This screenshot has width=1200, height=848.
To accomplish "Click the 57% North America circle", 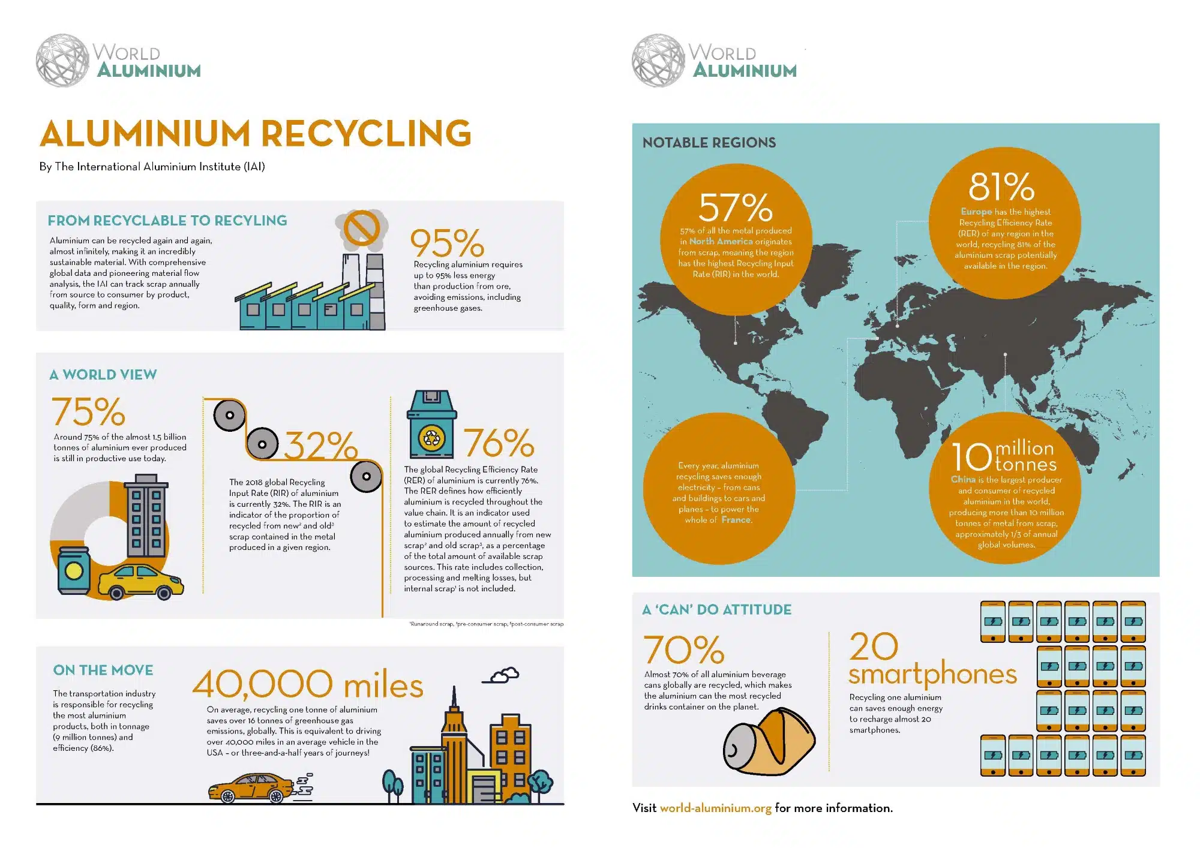I will pos(736,239).
